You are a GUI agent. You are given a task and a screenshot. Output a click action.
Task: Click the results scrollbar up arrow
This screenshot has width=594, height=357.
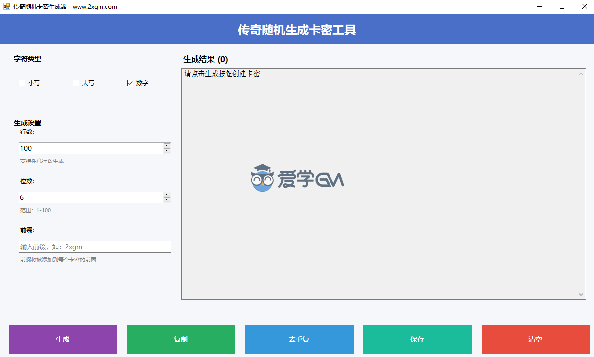(x=581, y=74)
